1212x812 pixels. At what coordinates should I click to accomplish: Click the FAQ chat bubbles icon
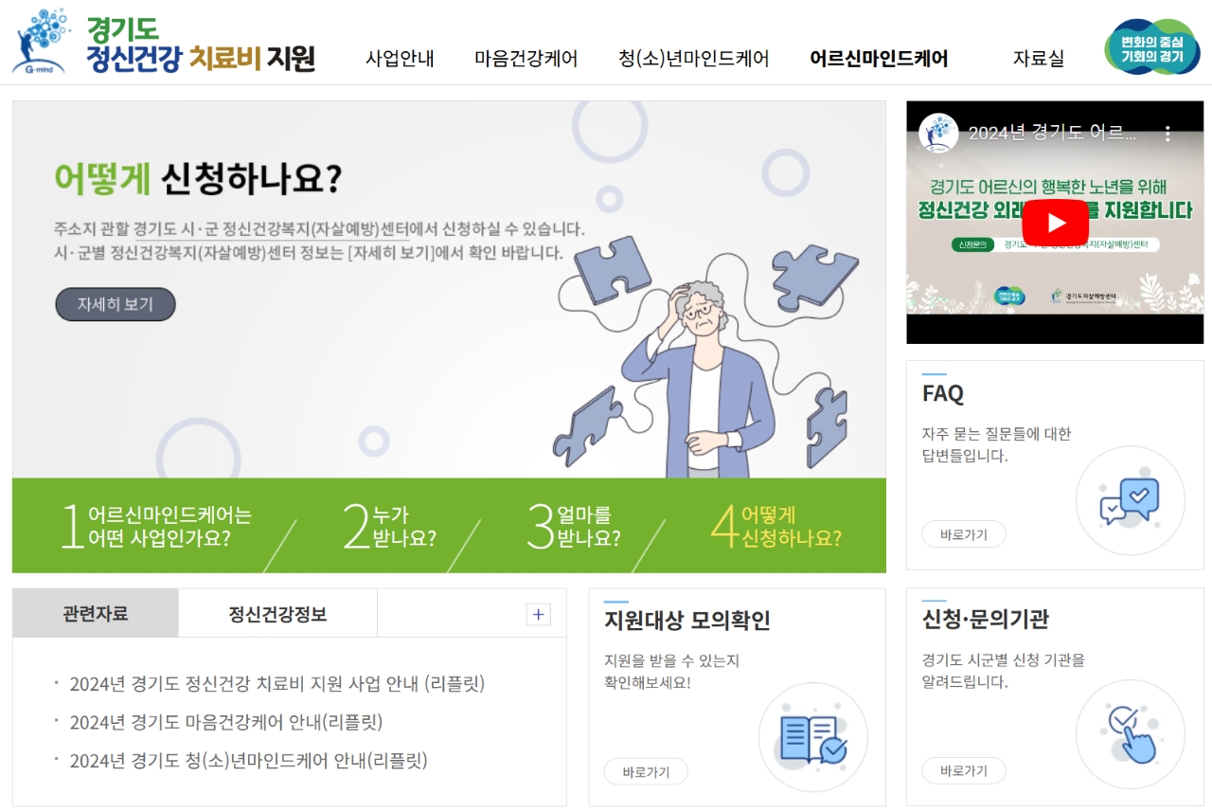1130,501
